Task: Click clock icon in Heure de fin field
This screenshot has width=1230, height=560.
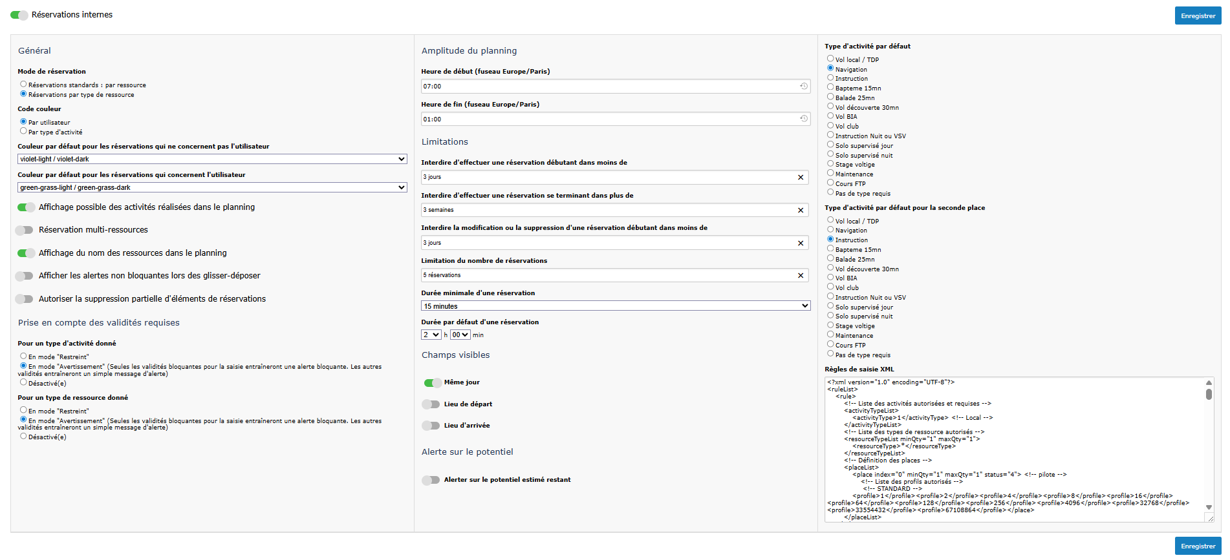Action: point(803,119)
